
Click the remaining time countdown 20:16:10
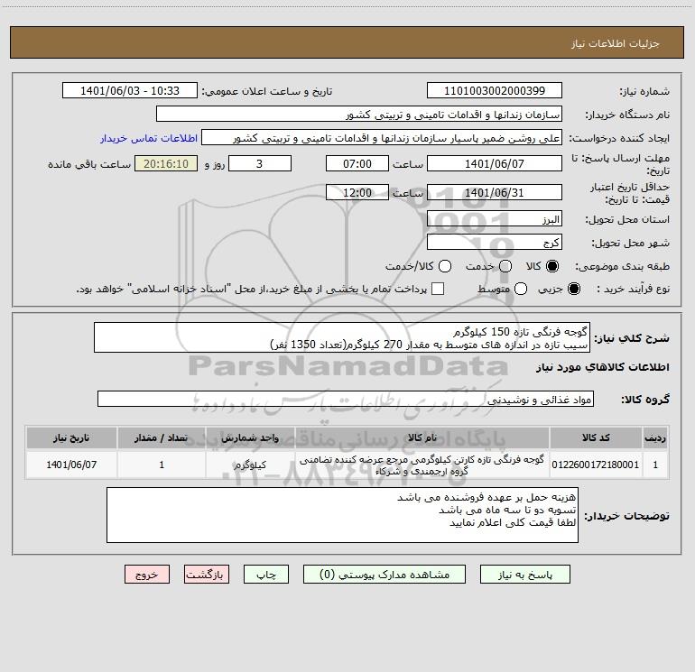[x=166, y=163]
